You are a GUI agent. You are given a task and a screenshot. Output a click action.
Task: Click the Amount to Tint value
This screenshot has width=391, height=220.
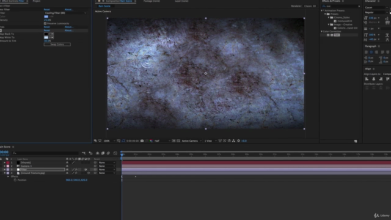[x=48, y=41]
